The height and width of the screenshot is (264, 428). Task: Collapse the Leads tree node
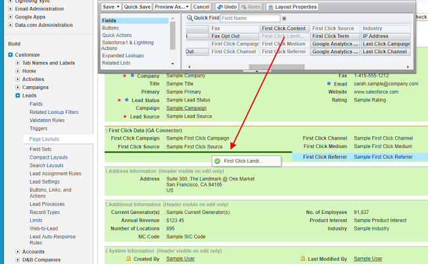pyautogui.click(x=18, y=95)
